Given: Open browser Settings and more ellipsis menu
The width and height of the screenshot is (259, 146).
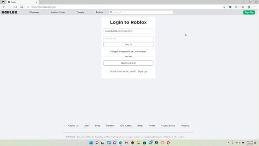Looking at the screenshot, I should click(255, 7).
